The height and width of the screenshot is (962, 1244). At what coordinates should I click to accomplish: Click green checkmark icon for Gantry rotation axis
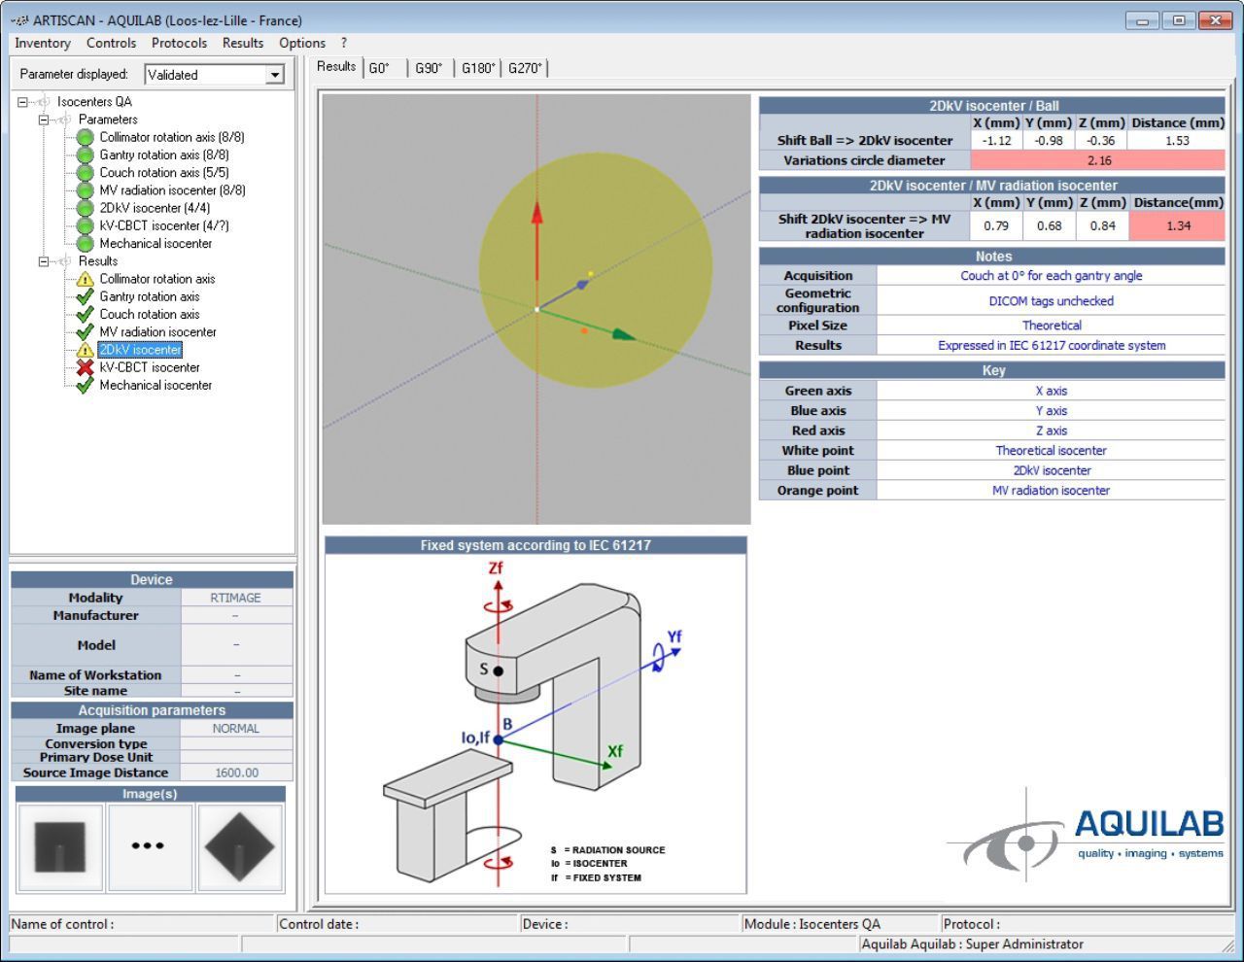click(x=85, y=296)
